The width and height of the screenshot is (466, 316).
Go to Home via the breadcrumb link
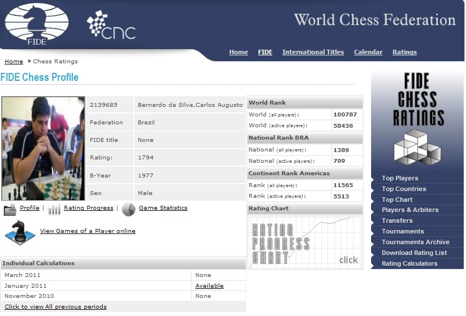coord(14,61)
